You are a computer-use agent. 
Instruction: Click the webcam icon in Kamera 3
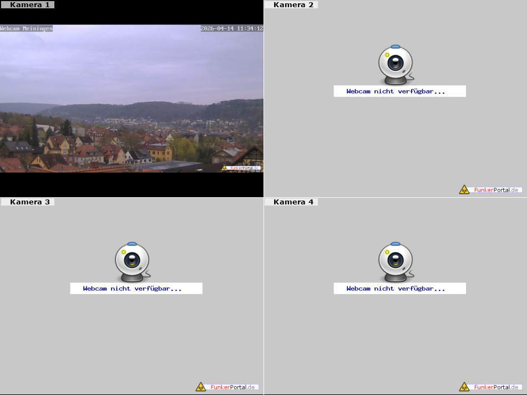pos(132,261)
